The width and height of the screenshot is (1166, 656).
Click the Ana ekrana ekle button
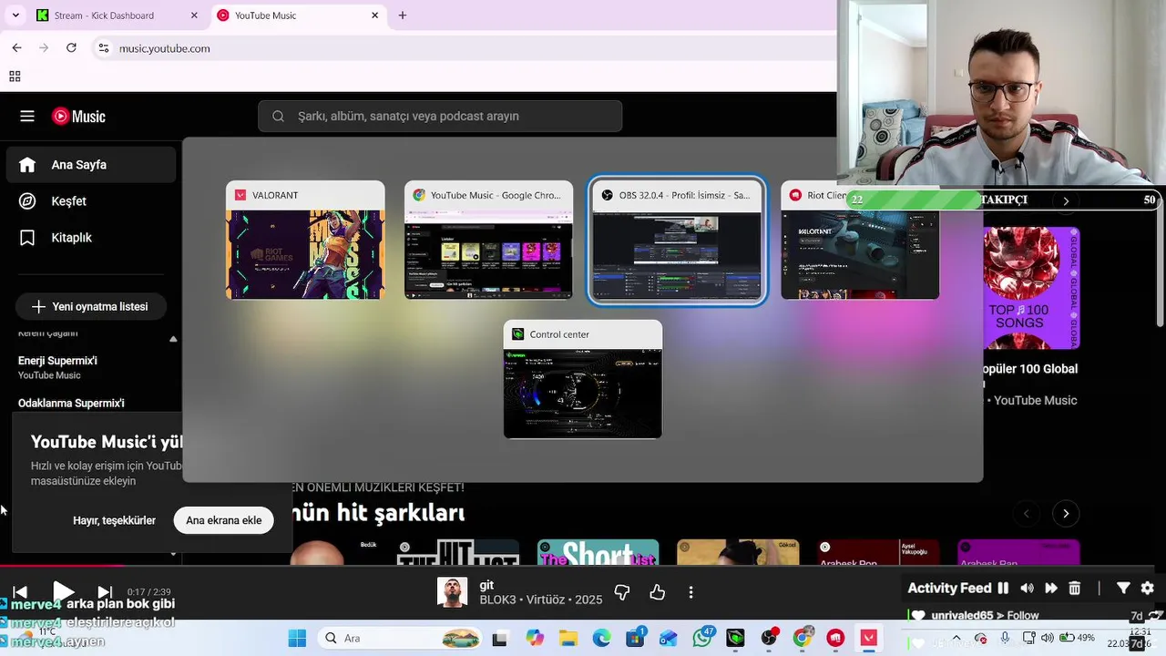pyautogui.click(x=224, y=520)
